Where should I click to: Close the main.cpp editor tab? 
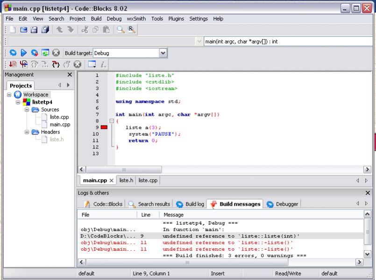coord(111,180)
